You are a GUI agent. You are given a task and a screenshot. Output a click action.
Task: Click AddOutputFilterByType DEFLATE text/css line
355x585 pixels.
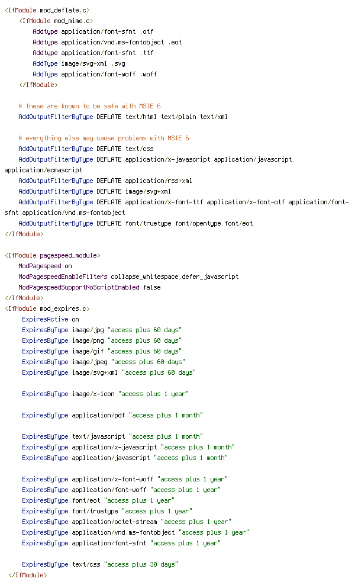(86, 149)
